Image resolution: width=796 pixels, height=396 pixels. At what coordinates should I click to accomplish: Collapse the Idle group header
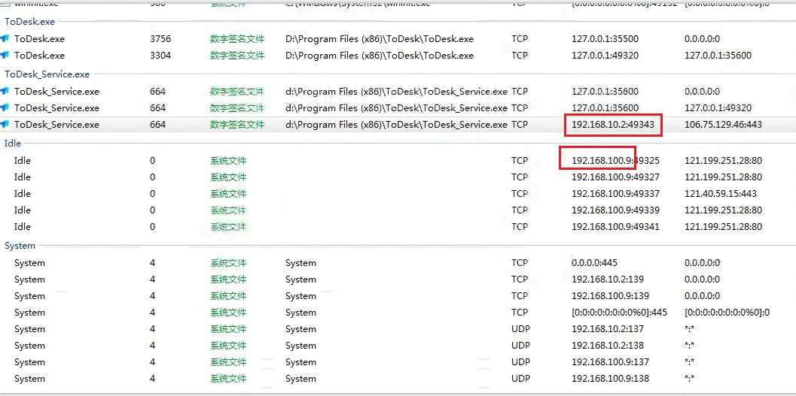[13, 144]
